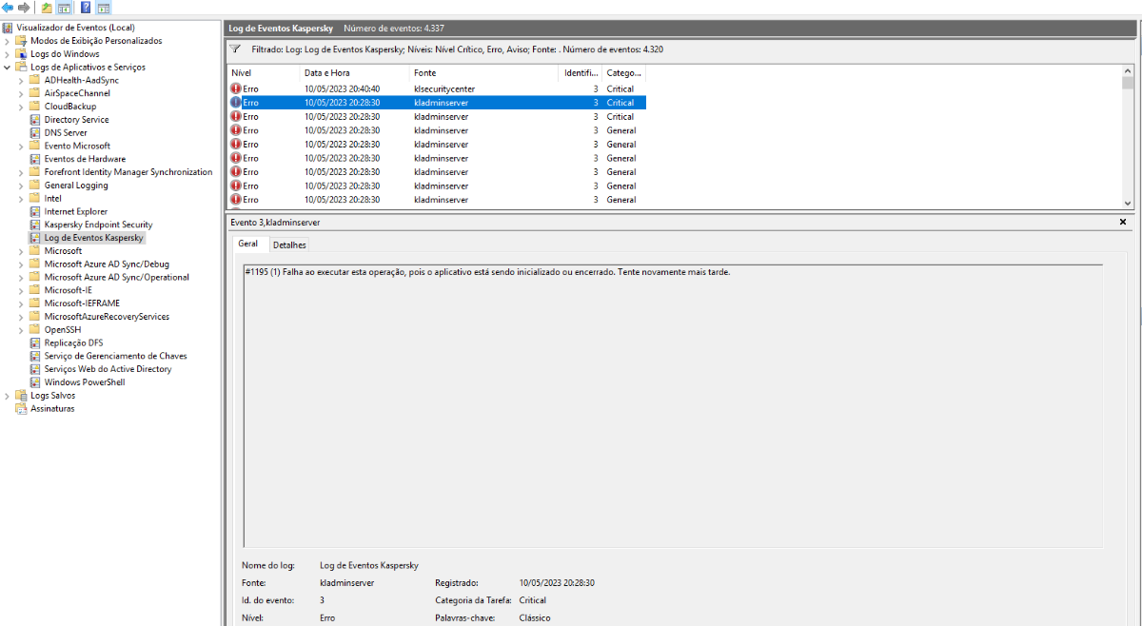Expand the Microsoft folder node
Image resolution: width=1142 pixels, height=626 pixels.
(21, 251)
